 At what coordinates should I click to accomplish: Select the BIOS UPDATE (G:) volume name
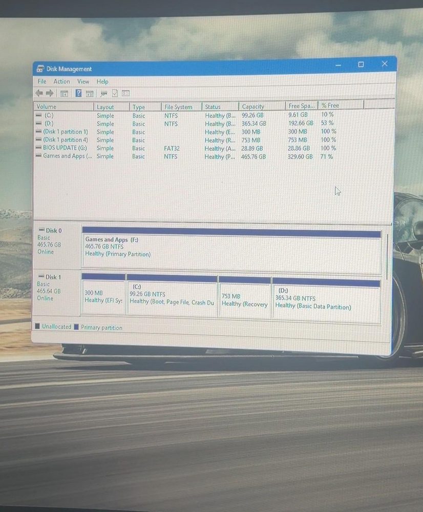tap(65, 148)
